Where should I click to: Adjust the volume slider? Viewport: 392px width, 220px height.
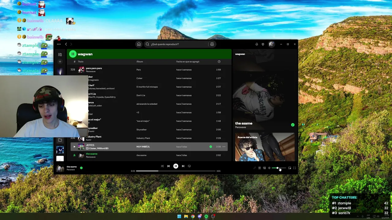click(279, 168)
